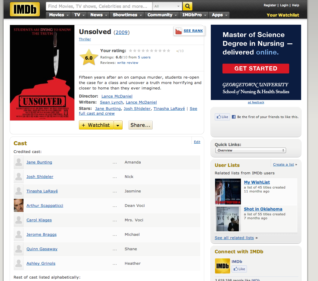The width and height of the screenshot is (318, 281).
Task: Open Quinn Gasaway's name link
Action: 42,249
